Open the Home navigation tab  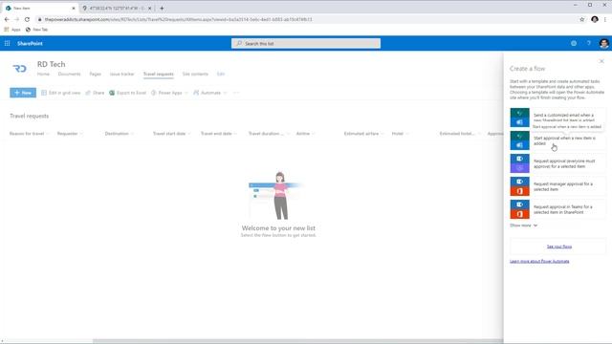[43, 75]
